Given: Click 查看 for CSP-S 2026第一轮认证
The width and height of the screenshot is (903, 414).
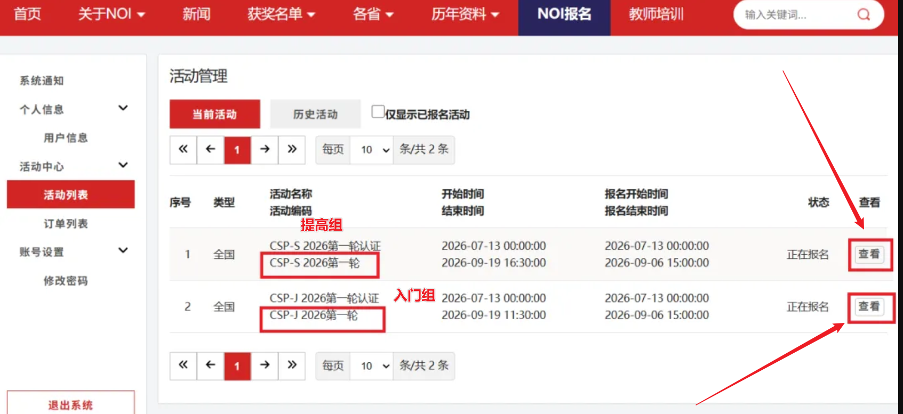Looking at the screenshot, I should pos(869,254).
